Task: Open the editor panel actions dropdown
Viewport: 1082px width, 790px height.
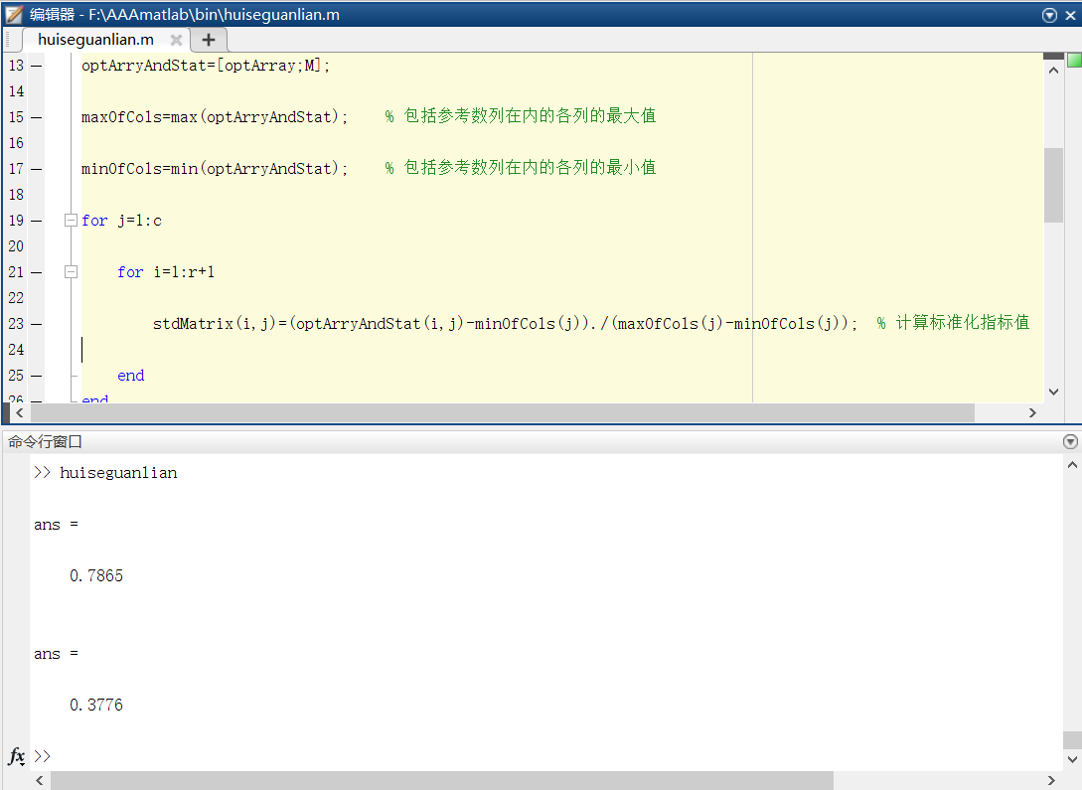Action: coord(1050,15)
